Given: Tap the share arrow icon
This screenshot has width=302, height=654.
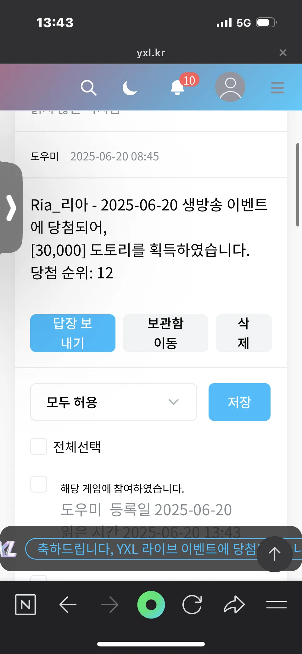Looking at the screenshot, I should 234,604.
